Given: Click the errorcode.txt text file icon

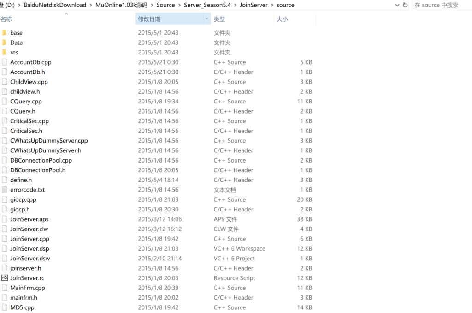Looking at the screenshot, I should pos(5,190).
